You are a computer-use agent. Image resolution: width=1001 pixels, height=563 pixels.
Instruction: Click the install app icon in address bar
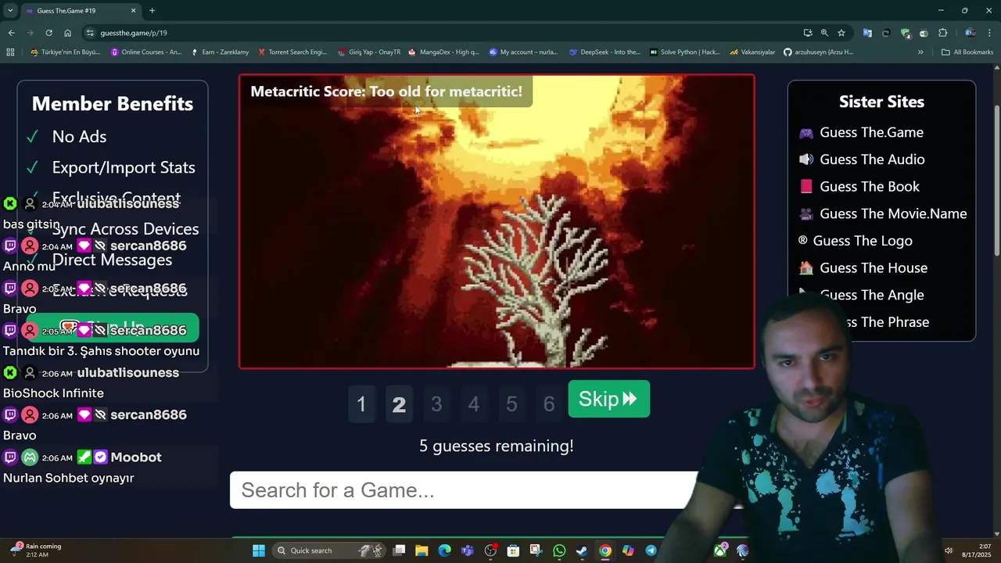tap(808, 33)
